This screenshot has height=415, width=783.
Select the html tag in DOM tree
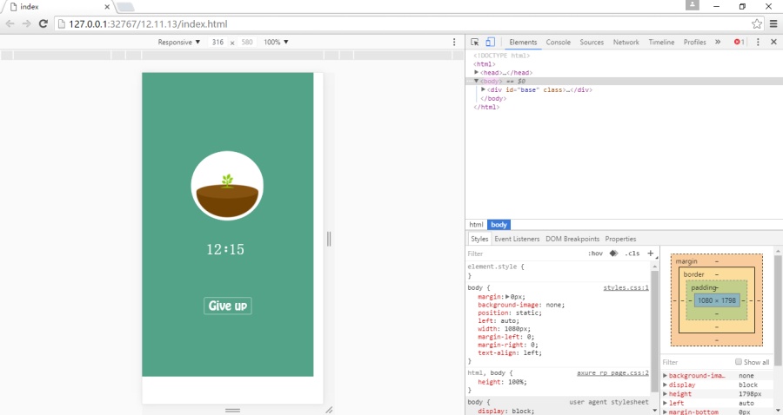484,63
